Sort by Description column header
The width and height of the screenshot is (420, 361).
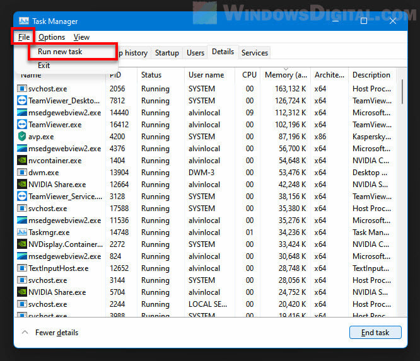(371, 75)
